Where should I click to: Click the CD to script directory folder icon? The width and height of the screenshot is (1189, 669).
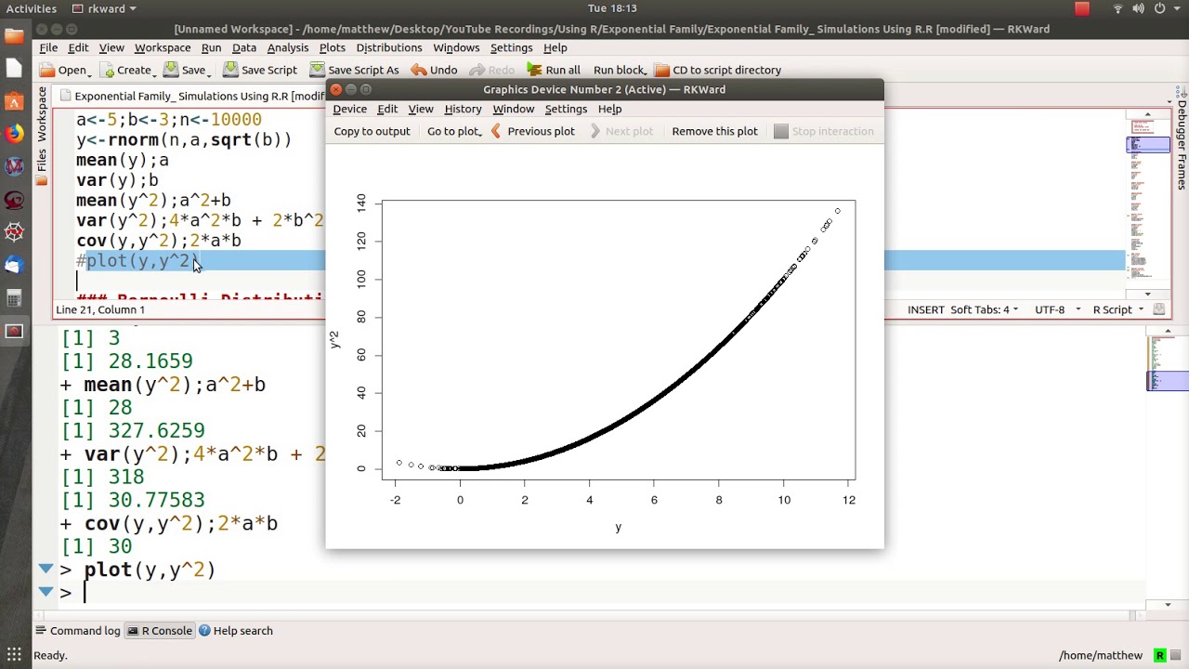tap(661, 70)
